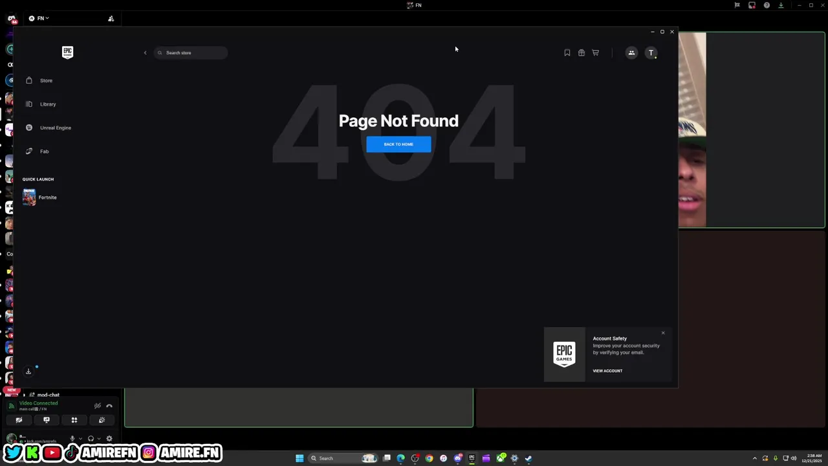
Task: Open the Discord FN server dropdown
Action: [x=39, y=18]
